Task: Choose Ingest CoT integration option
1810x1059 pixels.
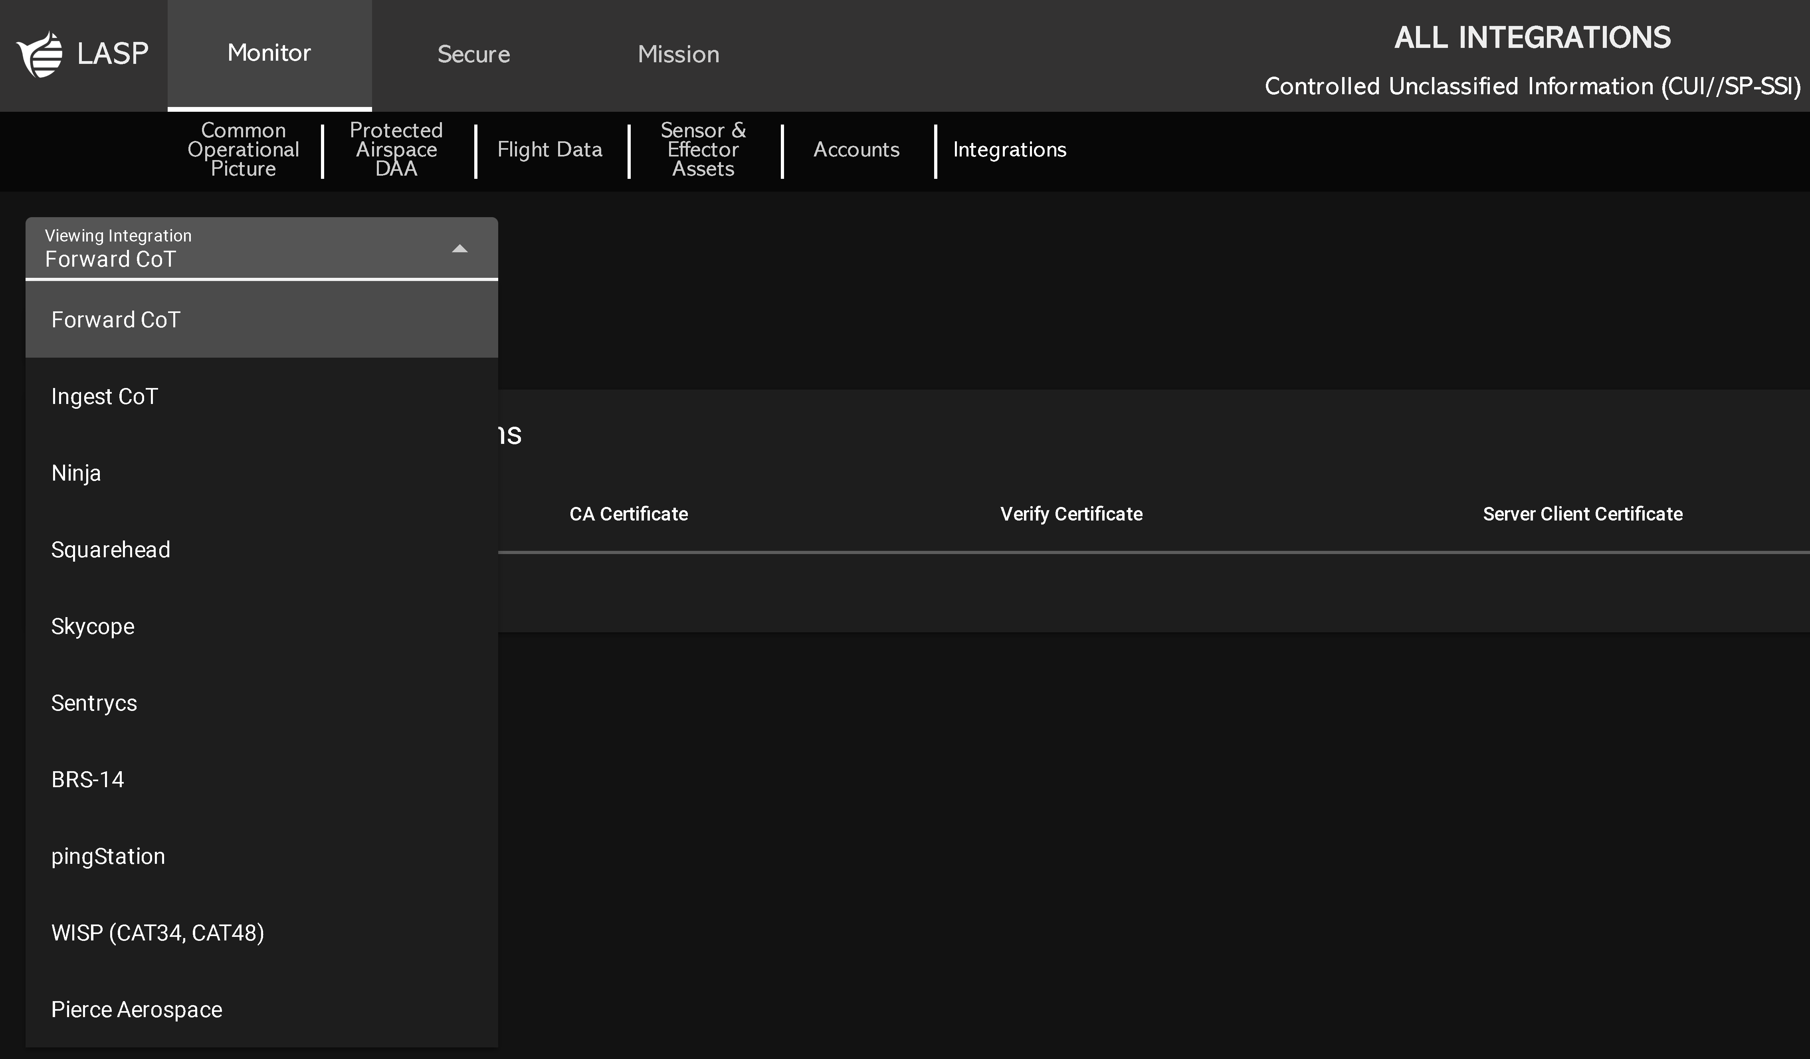Action: pos(261,396)
